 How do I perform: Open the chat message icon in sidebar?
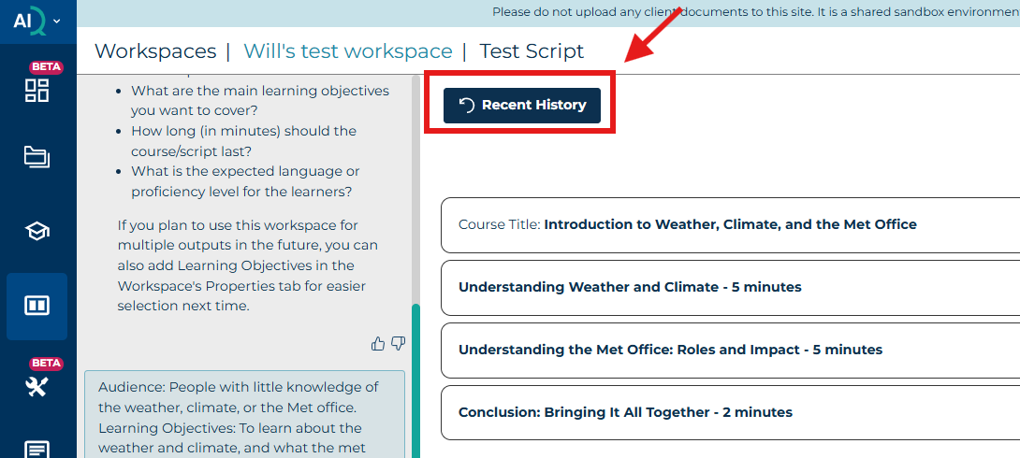[x=37, y=450]
